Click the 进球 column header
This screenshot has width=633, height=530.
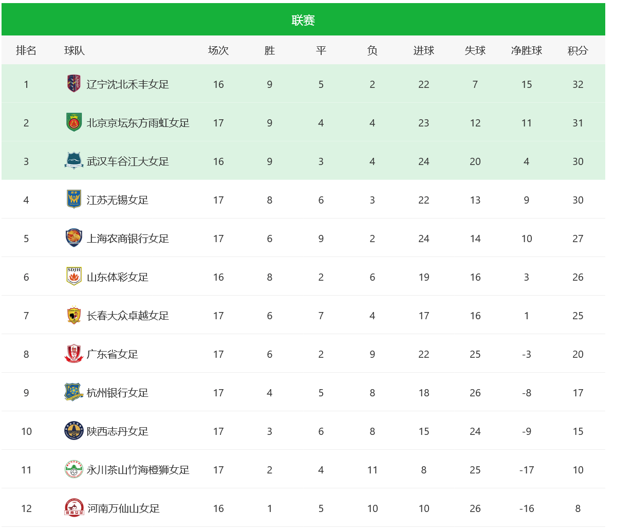tap(423, 50)
